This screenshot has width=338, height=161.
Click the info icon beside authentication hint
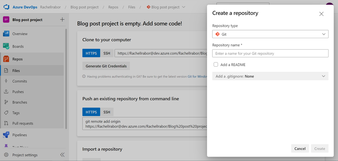click(x=84, y=76)
